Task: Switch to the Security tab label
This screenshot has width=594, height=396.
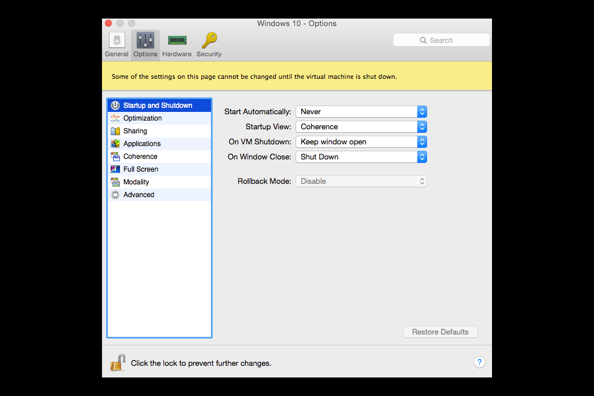Action: (209, 54)
